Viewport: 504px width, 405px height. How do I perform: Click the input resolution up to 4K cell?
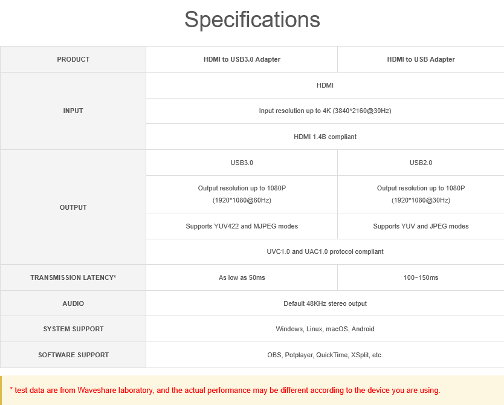325,111
